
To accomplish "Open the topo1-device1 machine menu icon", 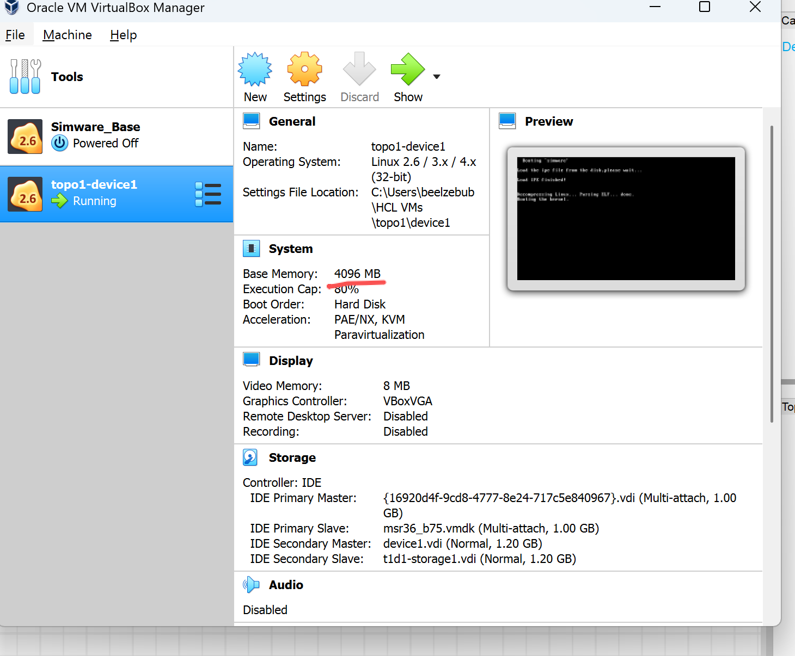I will (208, 194).
